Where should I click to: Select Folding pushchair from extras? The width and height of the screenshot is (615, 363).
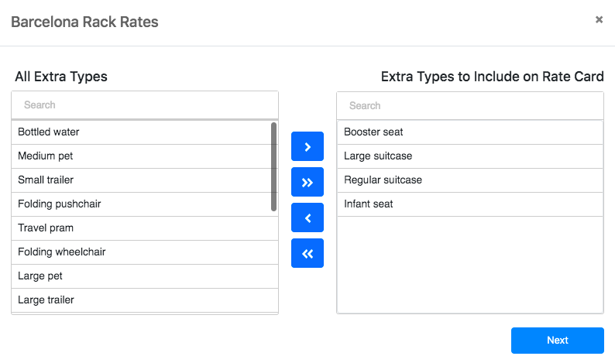click(x=141, y=204)
